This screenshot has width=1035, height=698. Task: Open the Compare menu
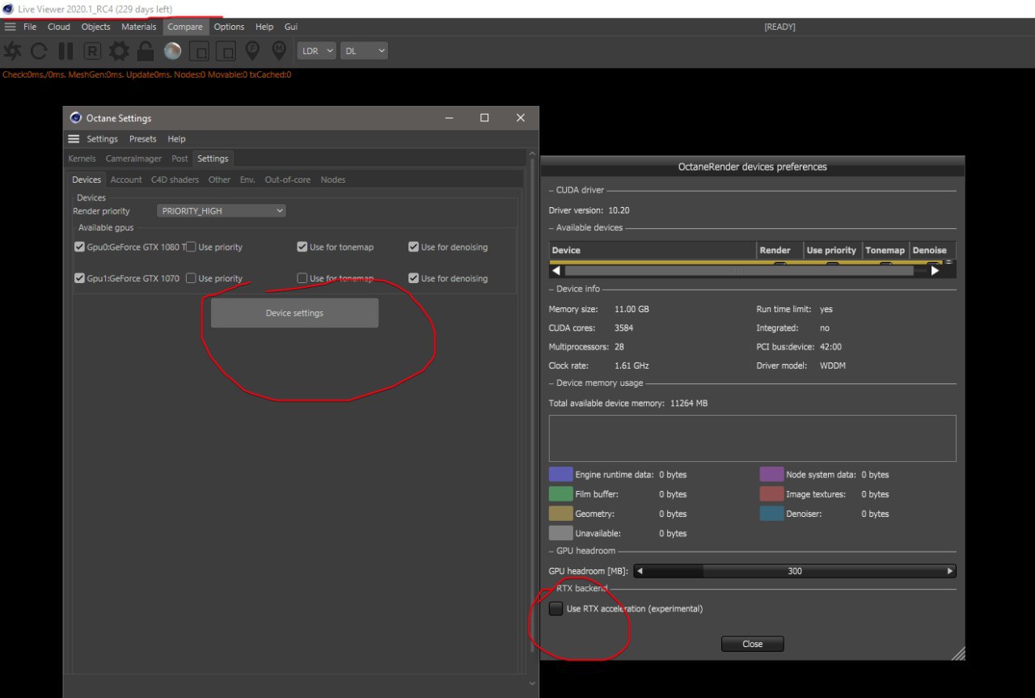point(185,27)
